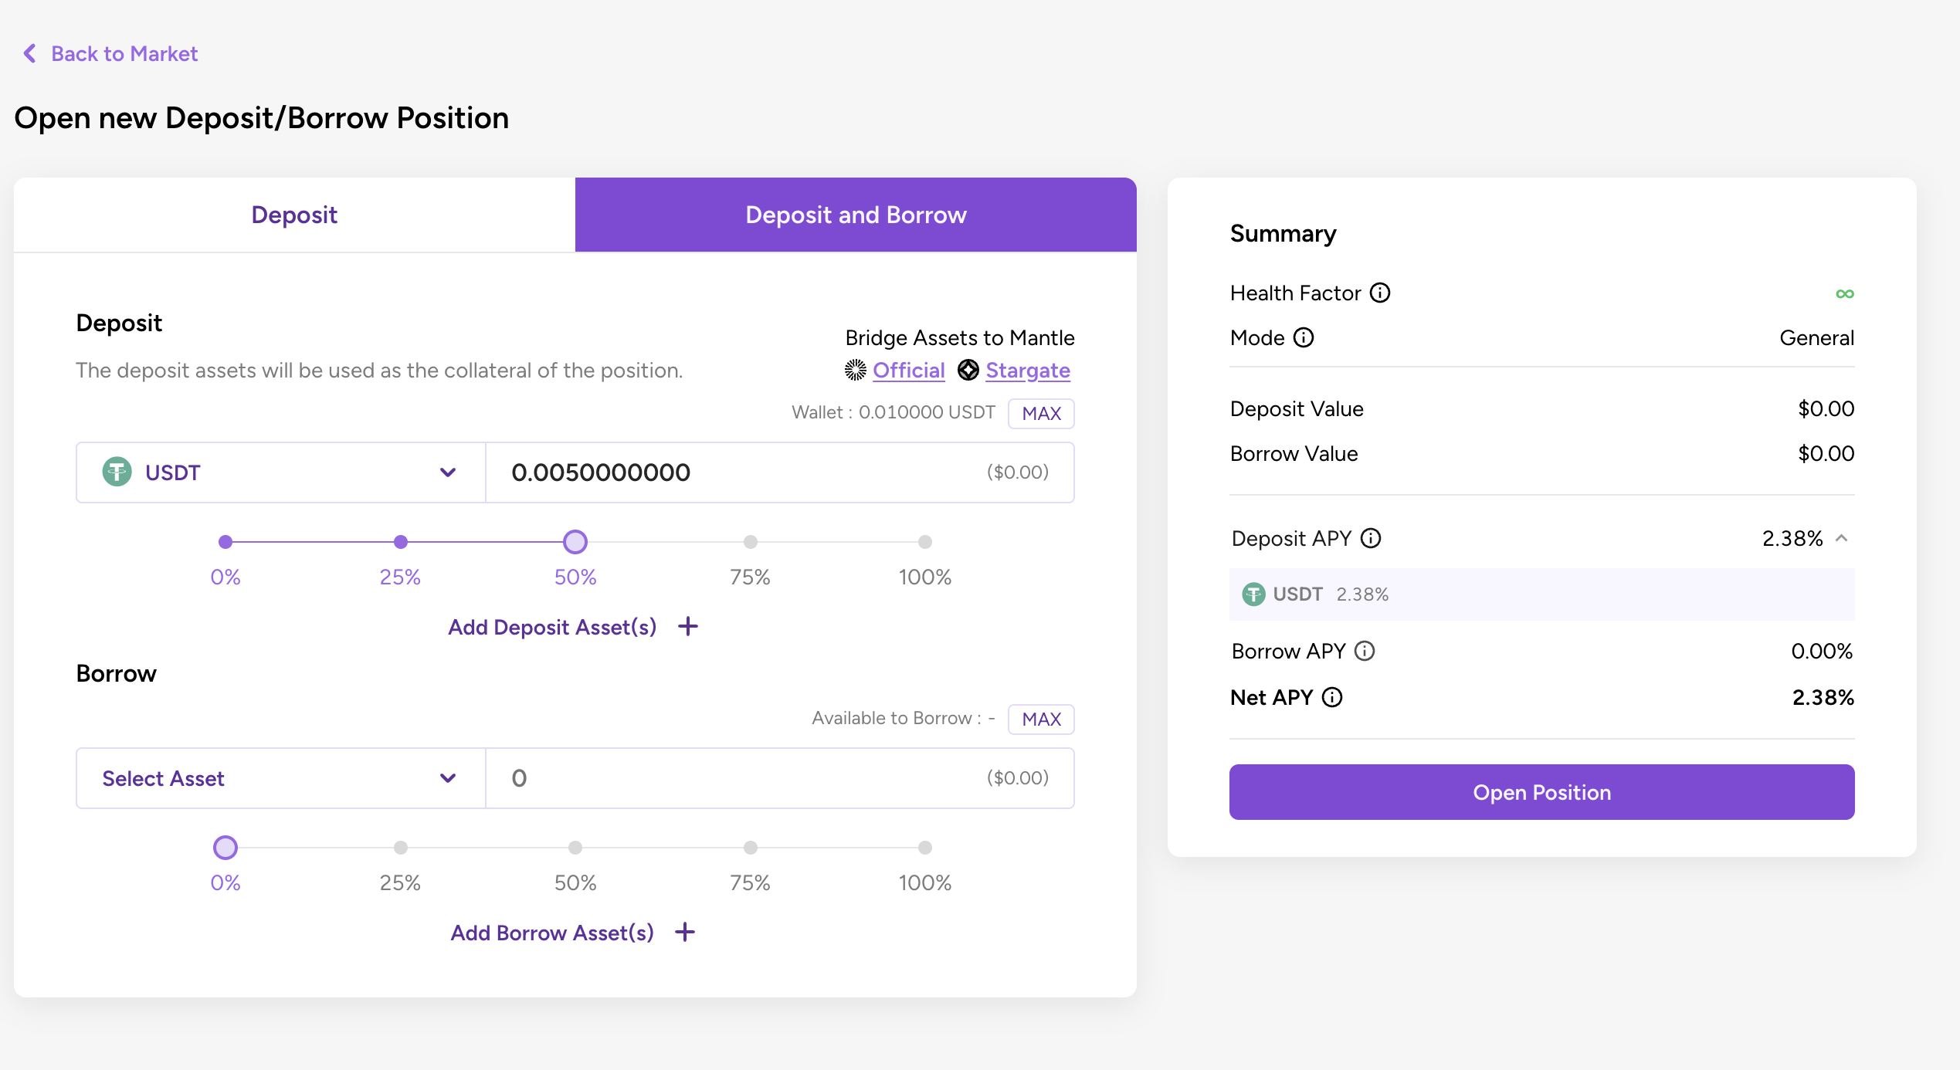Viewport: 1960px width, 1070px height.
Task: Open the Official bridge link
Action: [x=908, y=371]
